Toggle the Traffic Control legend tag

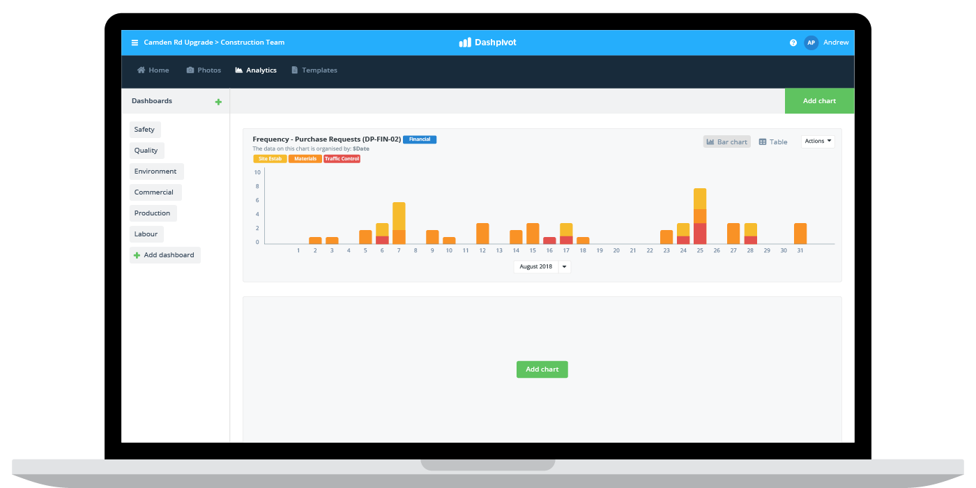tap(342, 159)
